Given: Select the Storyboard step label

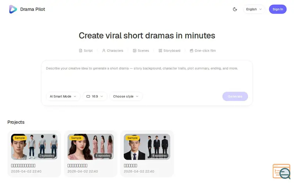Looking at the screenshot, I should (172, 51).
